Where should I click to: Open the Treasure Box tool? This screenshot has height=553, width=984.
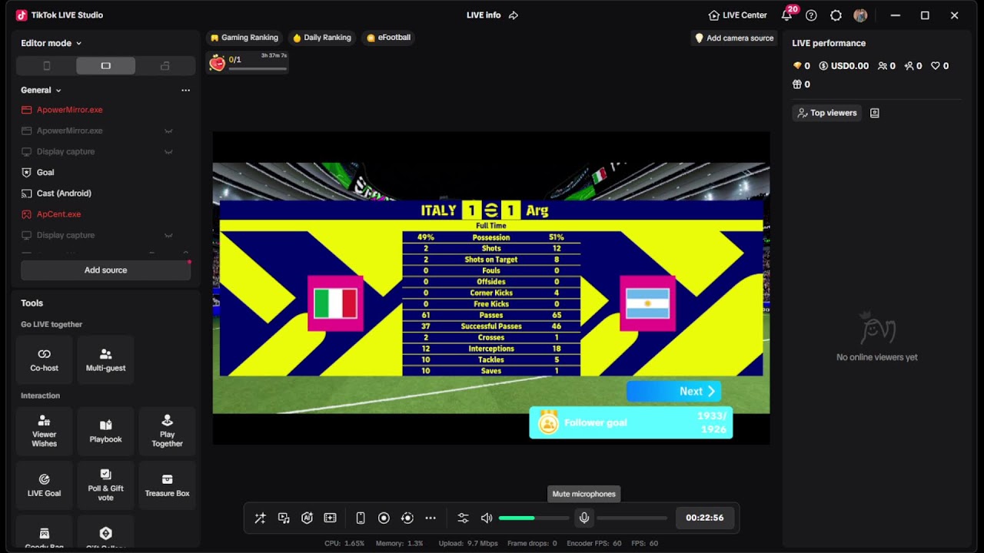tap(168, 485)
